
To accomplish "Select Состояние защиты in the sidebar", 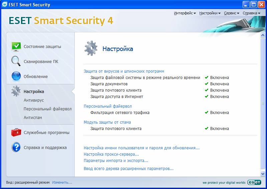I will [42, 47].
